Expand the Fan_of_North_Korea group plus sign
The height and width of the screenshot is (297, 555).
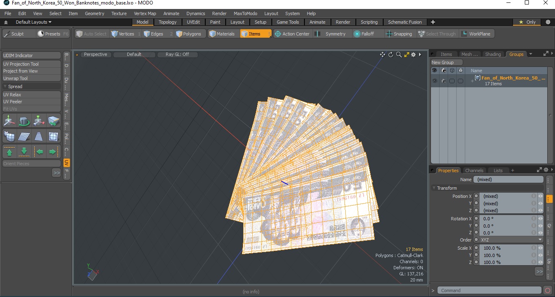[472, 81]
